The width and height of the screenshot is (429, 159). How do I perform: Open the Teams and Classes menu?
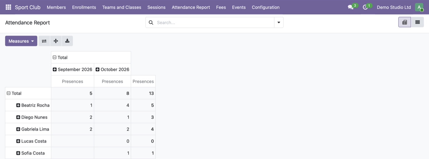(x=122, y=7)
